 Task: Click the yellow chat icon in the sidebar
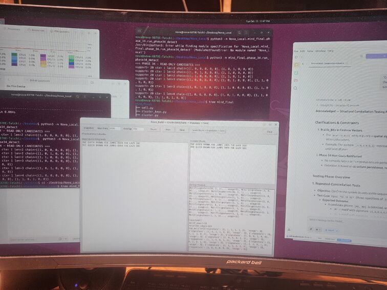tap(296, 64)
